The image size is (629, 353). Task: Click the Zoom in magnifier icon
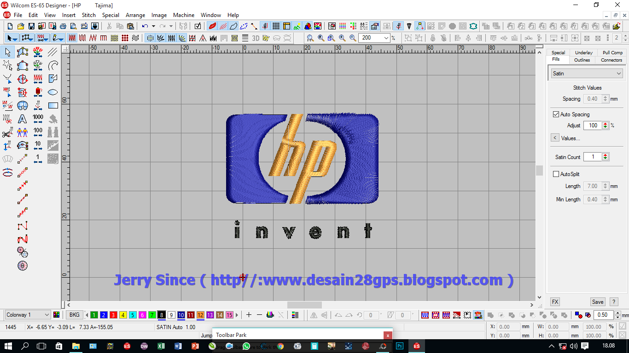pyautogui.click(x=342, y=38)
